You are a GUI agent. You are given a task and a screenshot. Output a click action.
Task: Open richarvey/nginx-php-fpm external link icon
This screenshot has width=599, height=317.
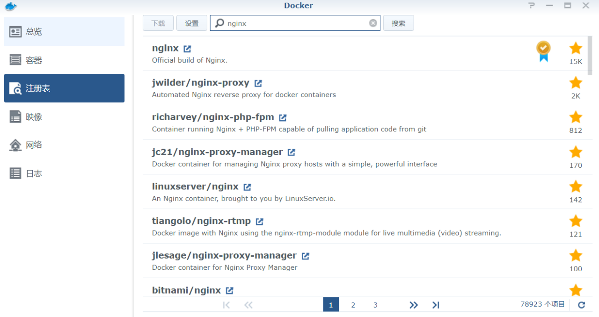coord(283,118)
